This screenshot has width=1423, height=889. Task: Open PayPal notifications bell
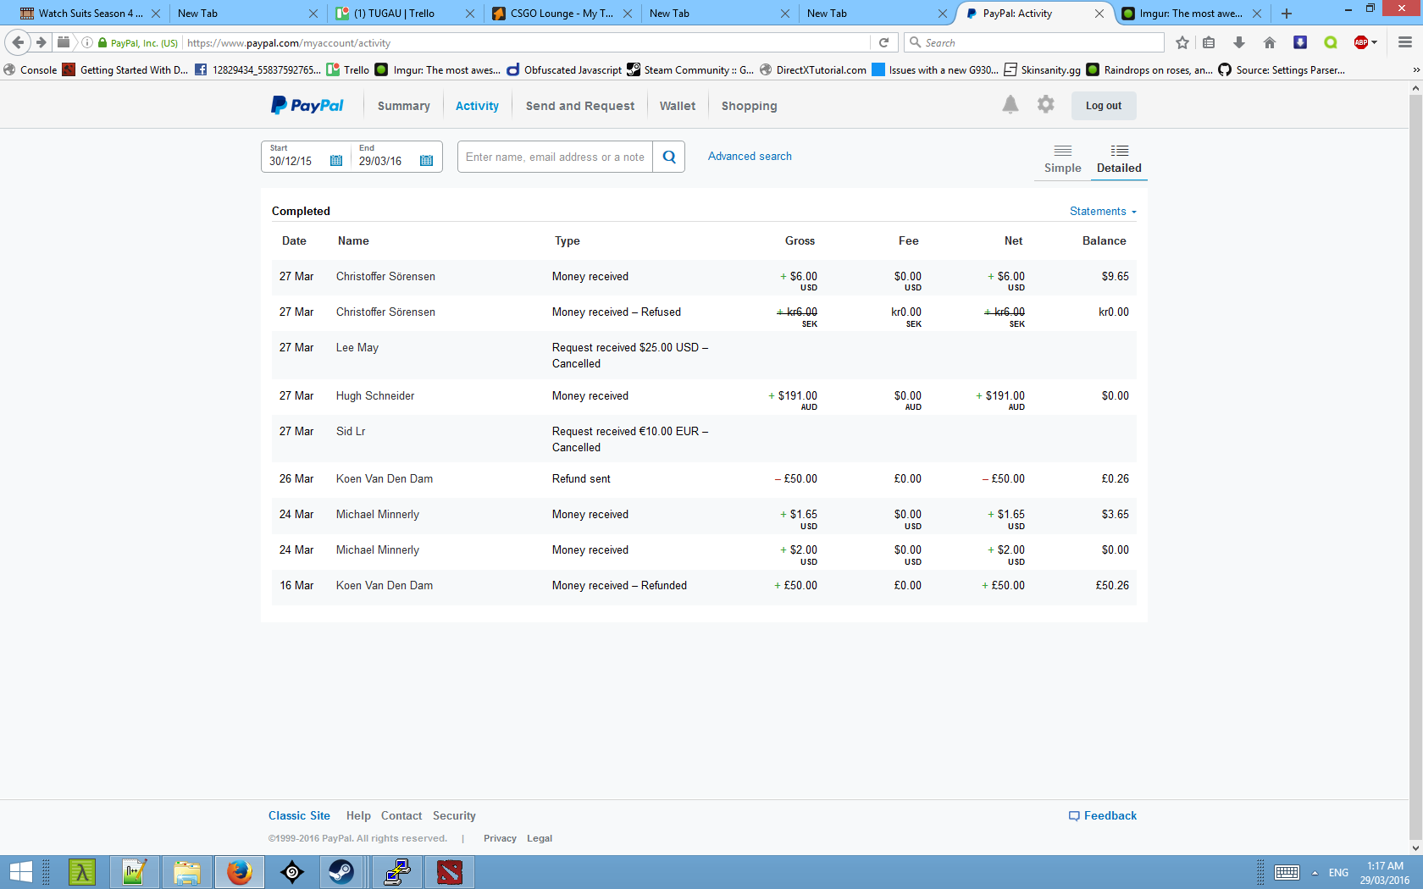coord(1010,105)
